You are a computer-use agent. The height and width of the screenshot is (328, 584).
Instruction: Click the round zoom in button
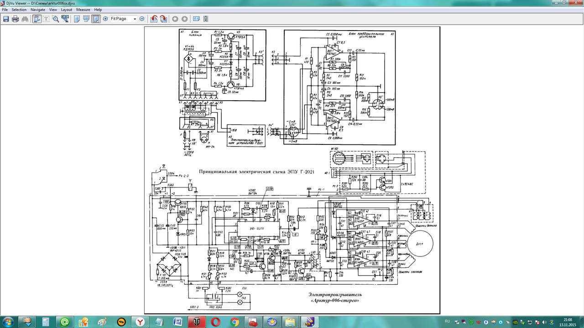coord(105,19)
